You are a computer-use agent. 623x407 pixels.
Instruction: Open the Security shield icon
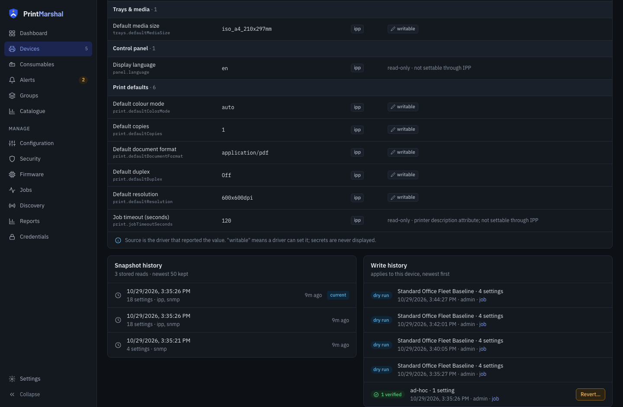pos(12,159)
